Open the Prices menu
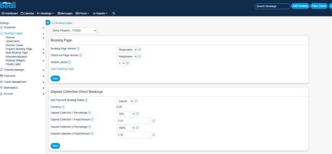Viewport: 332px width, 154px height. coord(82,13)
